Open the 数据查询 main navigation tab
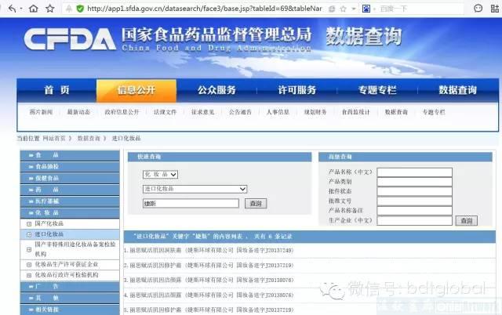 458,90
